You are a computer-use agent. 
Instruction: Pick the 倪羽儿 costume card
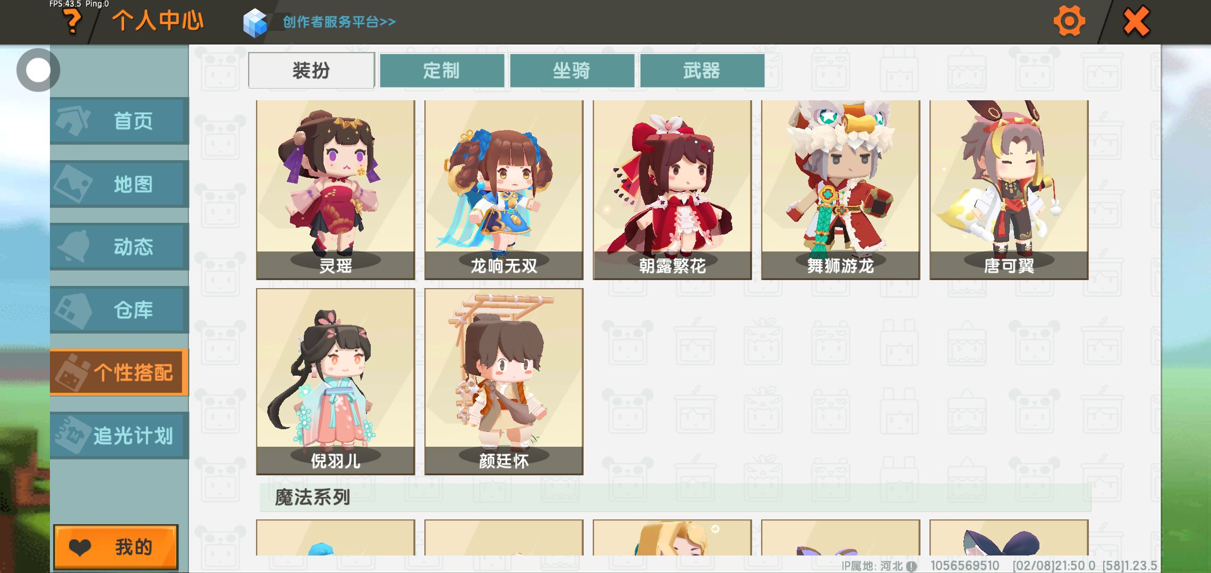click(336, 381)
